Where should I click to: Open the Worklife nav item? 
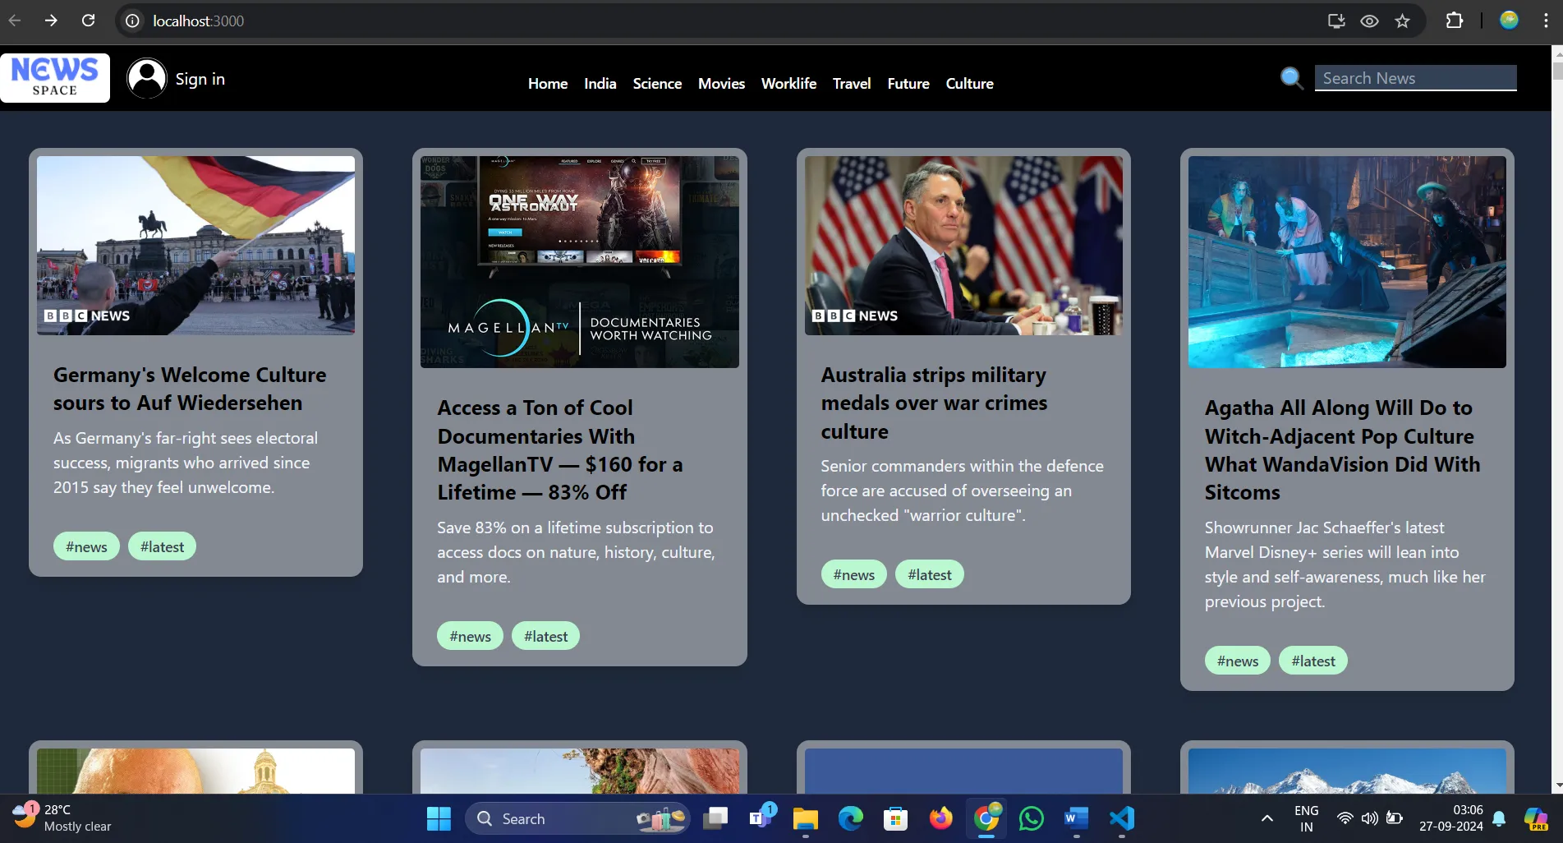click(x=788, y=84)
